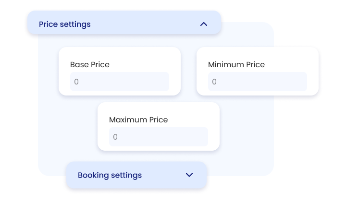Focus the Minimum Price input field
This screenshot has width=346, height=203.
click(258, 82)
